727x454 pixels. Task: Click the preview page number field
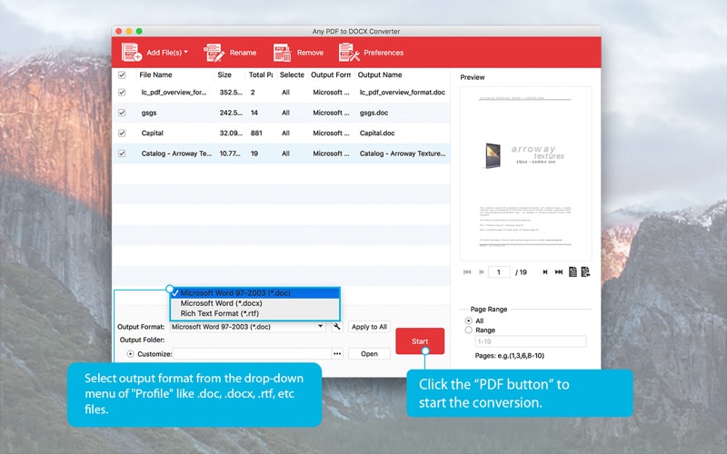click(499, 271)
